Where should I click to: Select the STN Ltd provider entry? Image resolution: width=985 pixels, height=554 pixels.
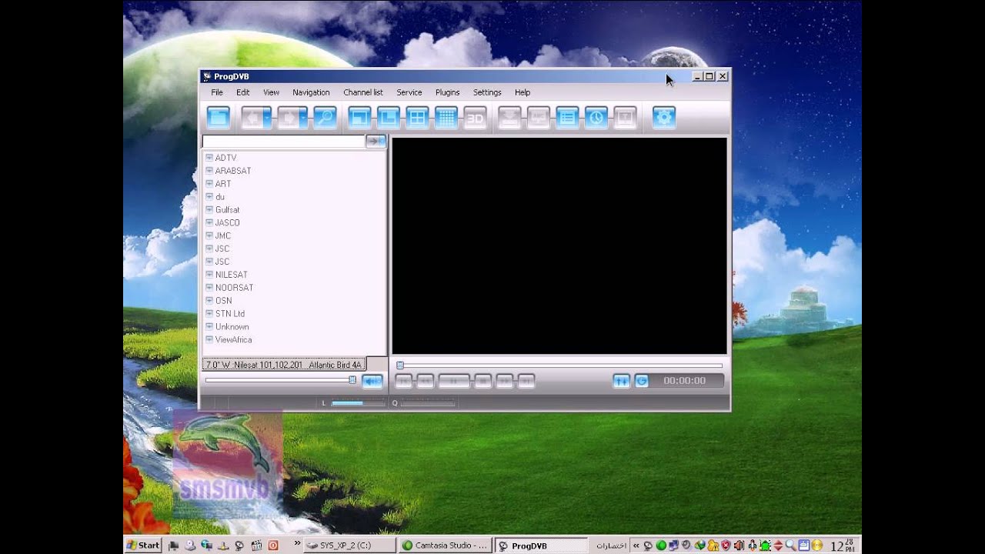click(x=230, y=314)
